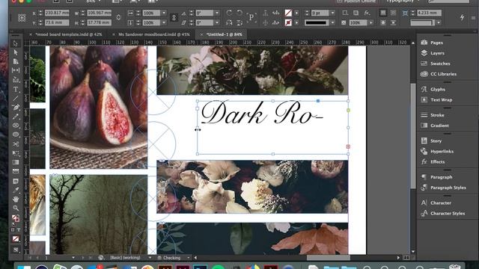Open the stroke style dropdown

[x=332, y=22]
